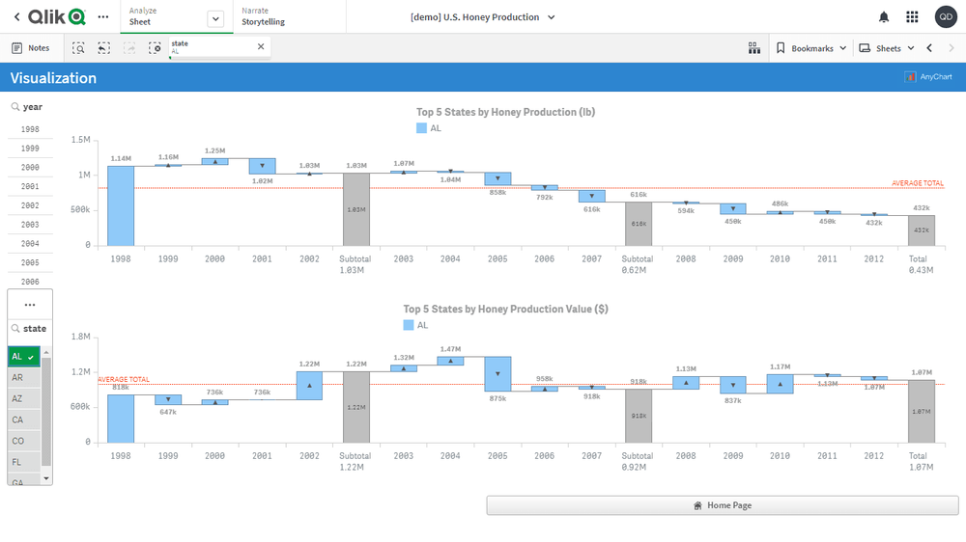
Task: Deselect the AL state in filter list
Action: [x=23, y=356]
